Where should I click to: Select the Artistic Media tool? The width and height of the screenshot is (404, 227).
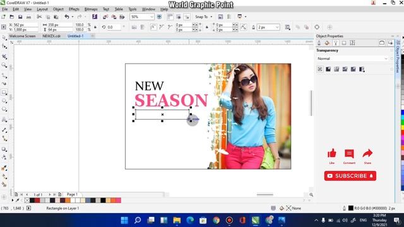point(4,84)
